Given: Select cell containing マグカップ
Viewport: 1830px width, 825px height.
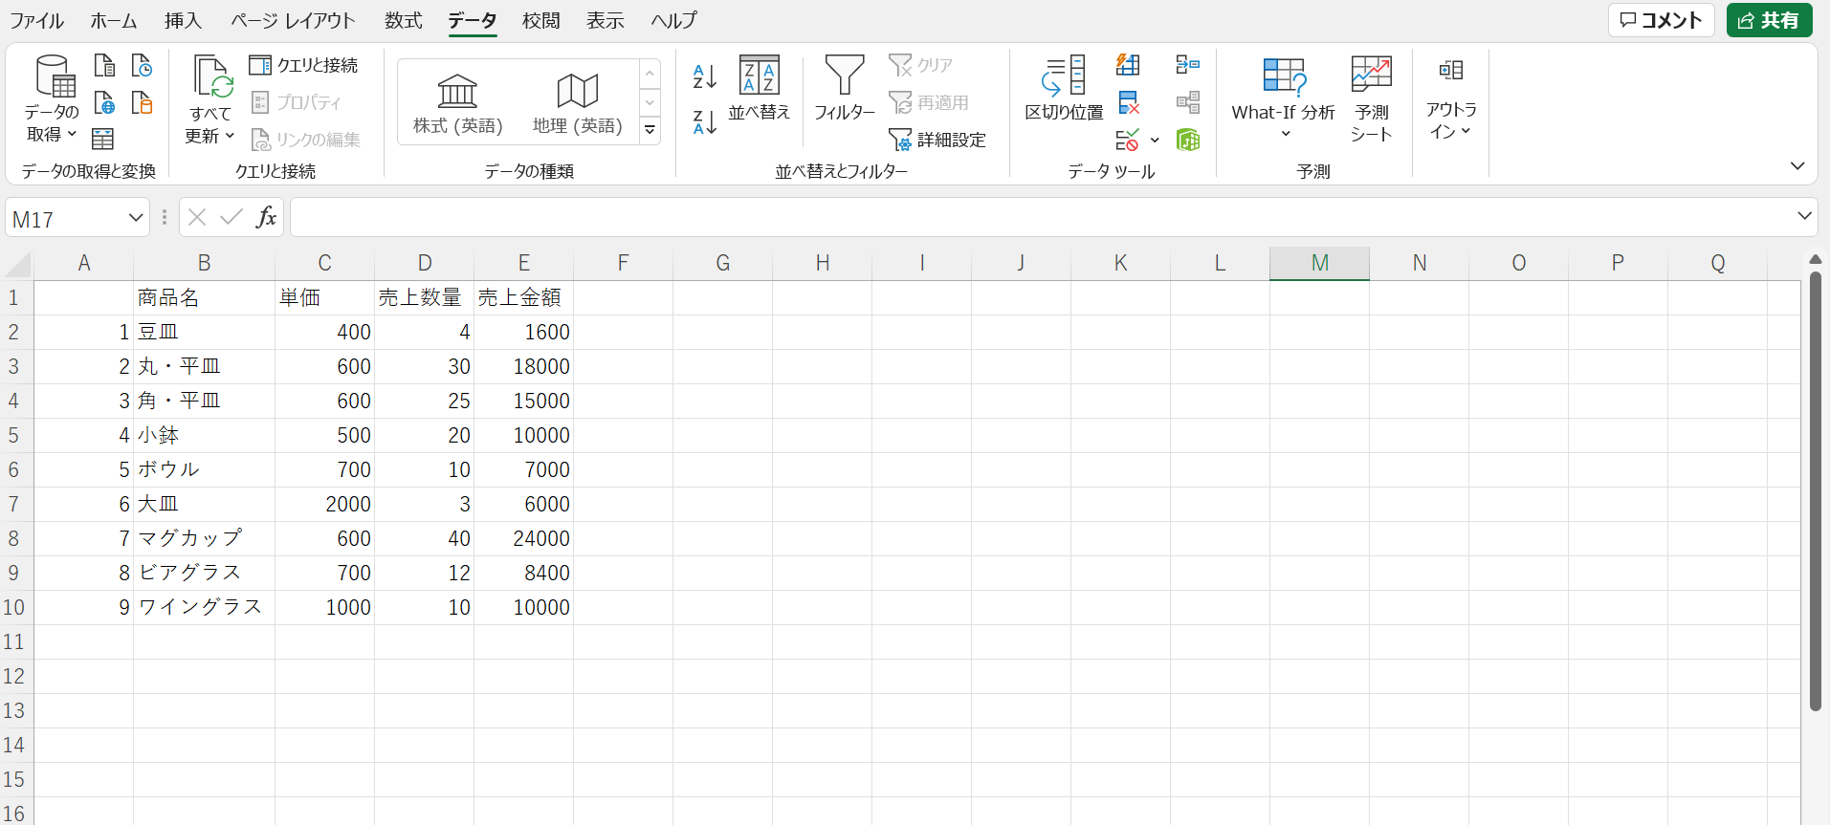Looking at the screenshot, I should click(x=204, y=538).
